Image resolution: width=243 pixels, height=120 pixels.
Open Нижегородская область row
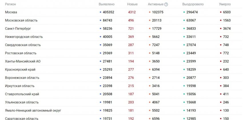(x=24, y=37)
